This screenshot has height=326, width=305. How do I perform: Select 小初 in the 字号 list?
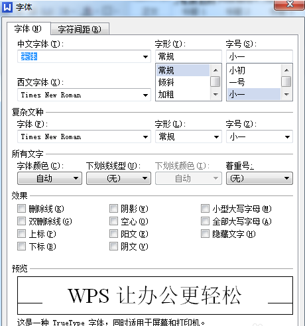(254, 70)
